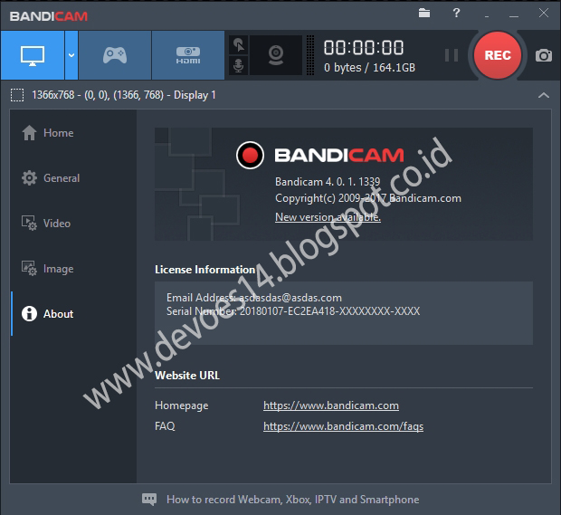The image size is (561, 515).
Task: Click the Email Address line
Action: [x=254, y=298]
